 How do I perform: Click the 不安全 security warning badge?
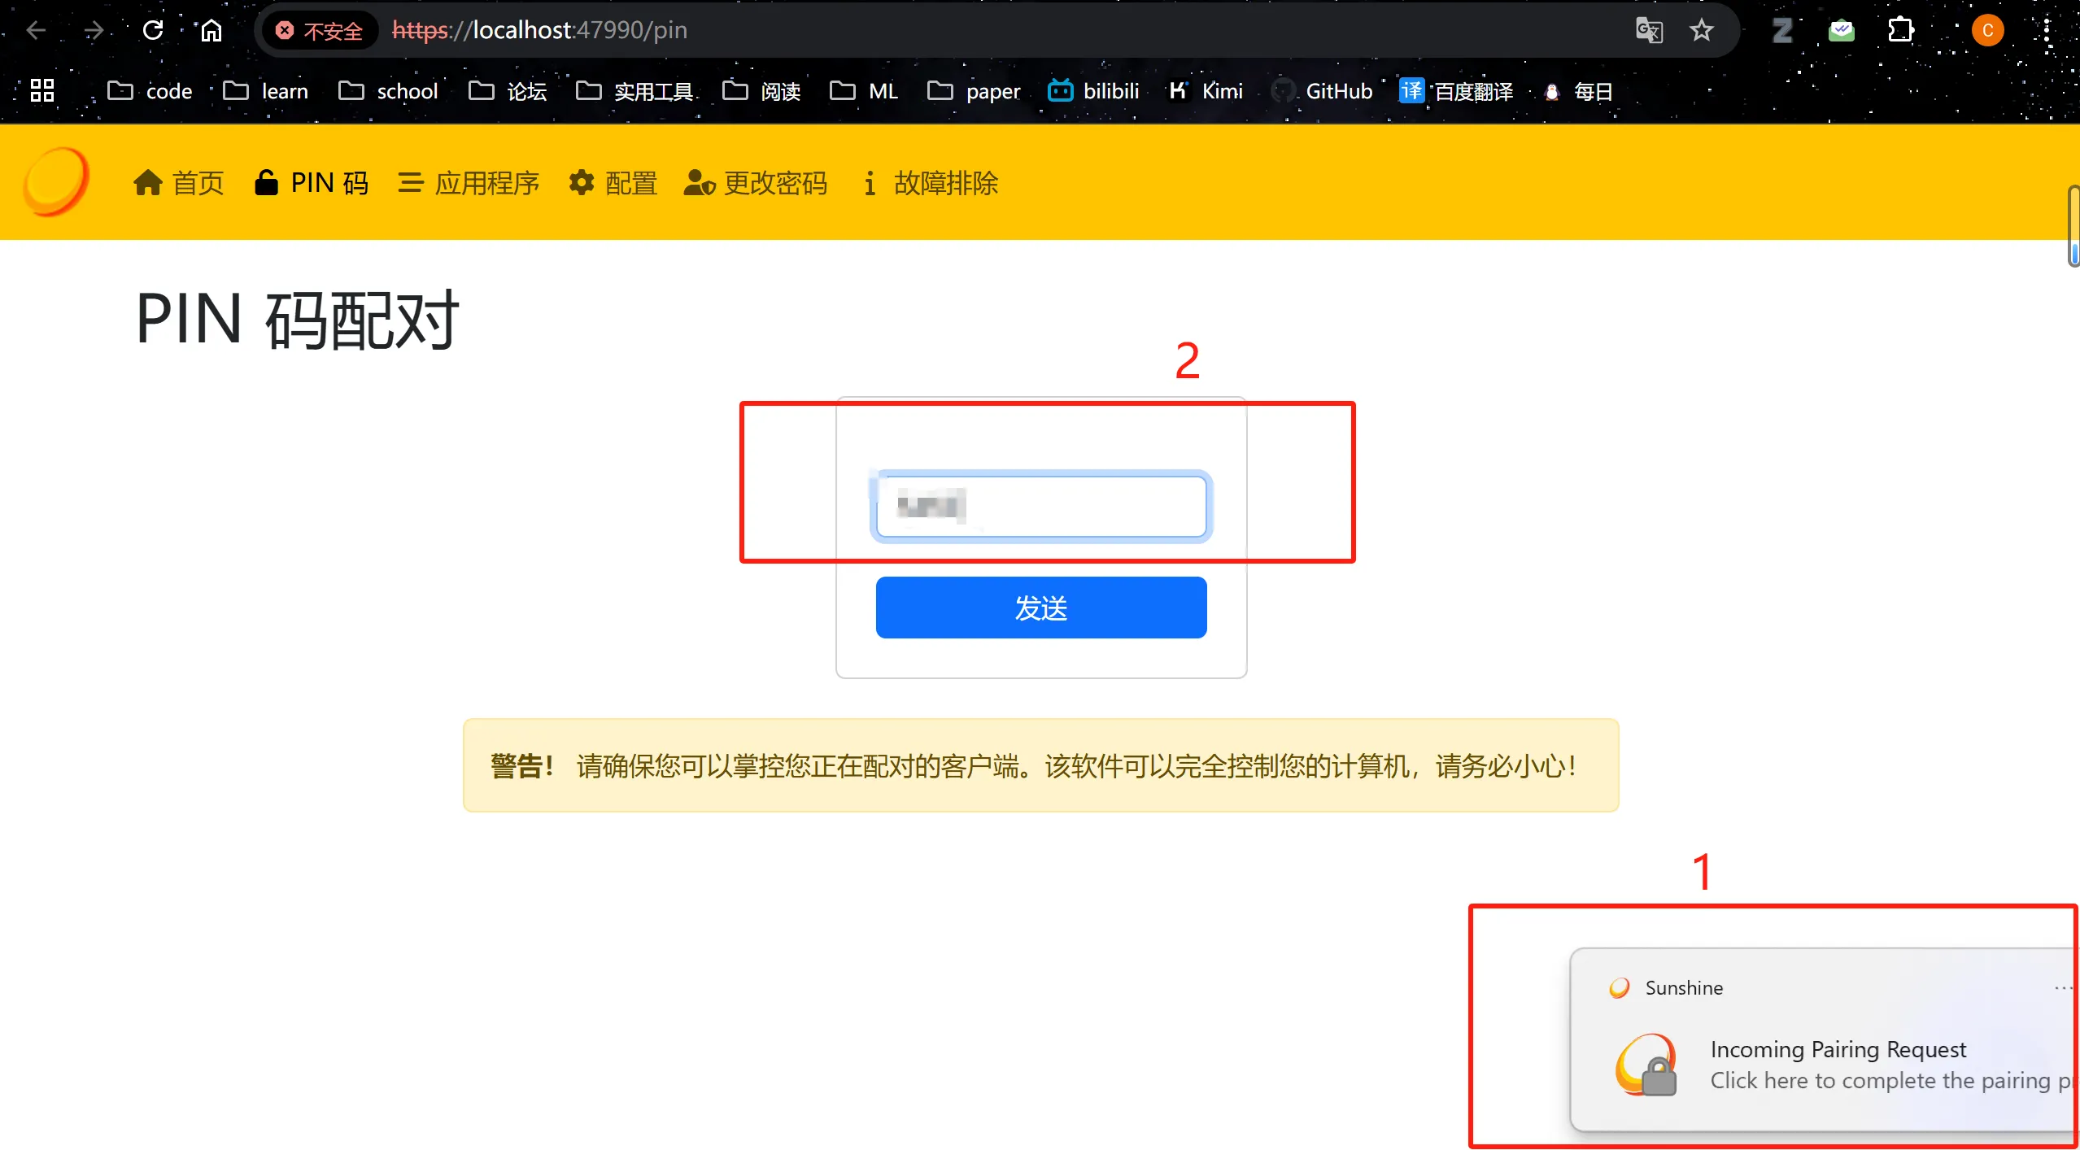click(320, 31)
